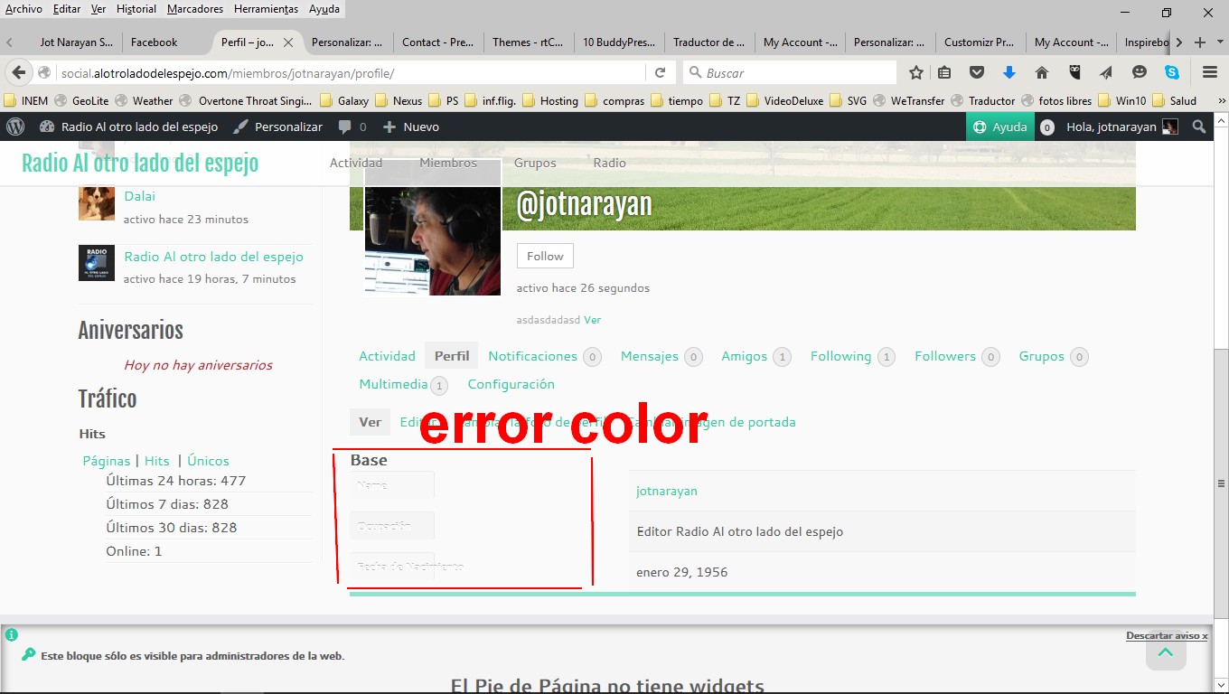
Task: Open the Firefox downloads arrow icon
Action: tap(1009, 73)
